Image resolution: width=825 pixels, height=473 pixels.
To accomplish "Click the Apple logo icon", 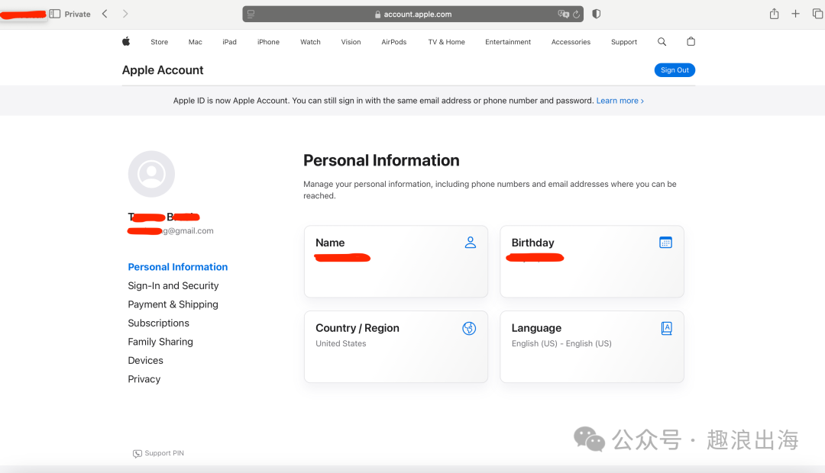I will click(x=126, y=41).
